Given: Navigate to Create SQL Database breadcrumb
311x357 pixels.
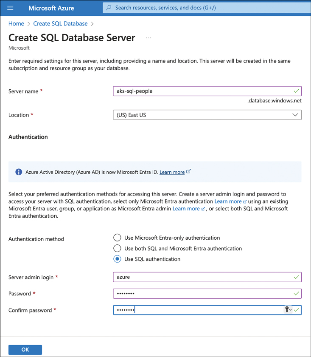Looking at the screenshot, I should 60,24.
